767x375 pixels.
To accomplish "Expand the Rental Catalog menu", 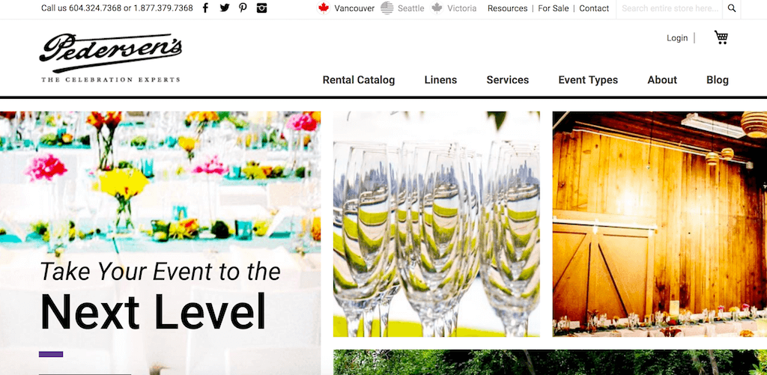I will coord(359,79).
